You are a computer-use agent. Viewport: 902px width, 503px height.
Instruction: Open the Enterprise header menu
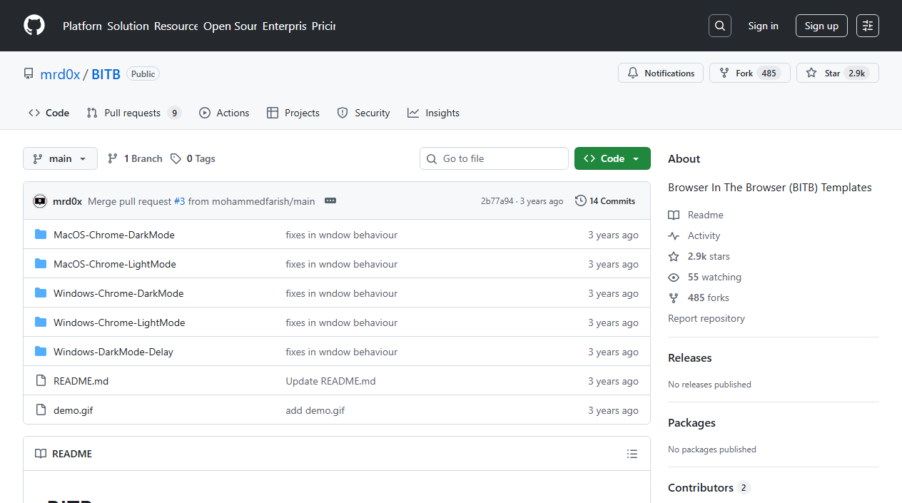click(284, 26)
